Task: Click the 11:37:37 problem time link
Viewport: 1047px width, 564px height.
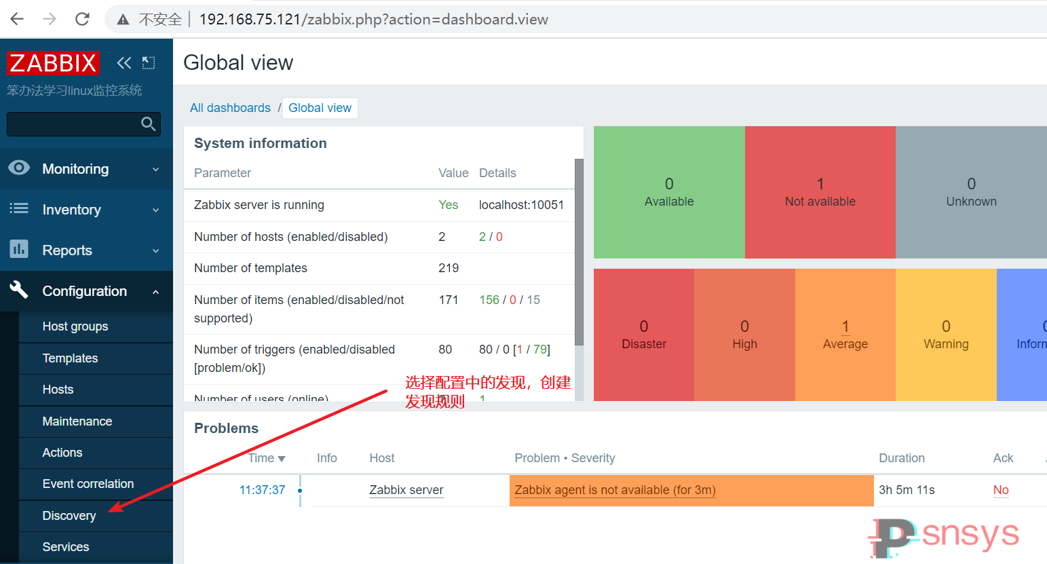Action: (262, 490)
